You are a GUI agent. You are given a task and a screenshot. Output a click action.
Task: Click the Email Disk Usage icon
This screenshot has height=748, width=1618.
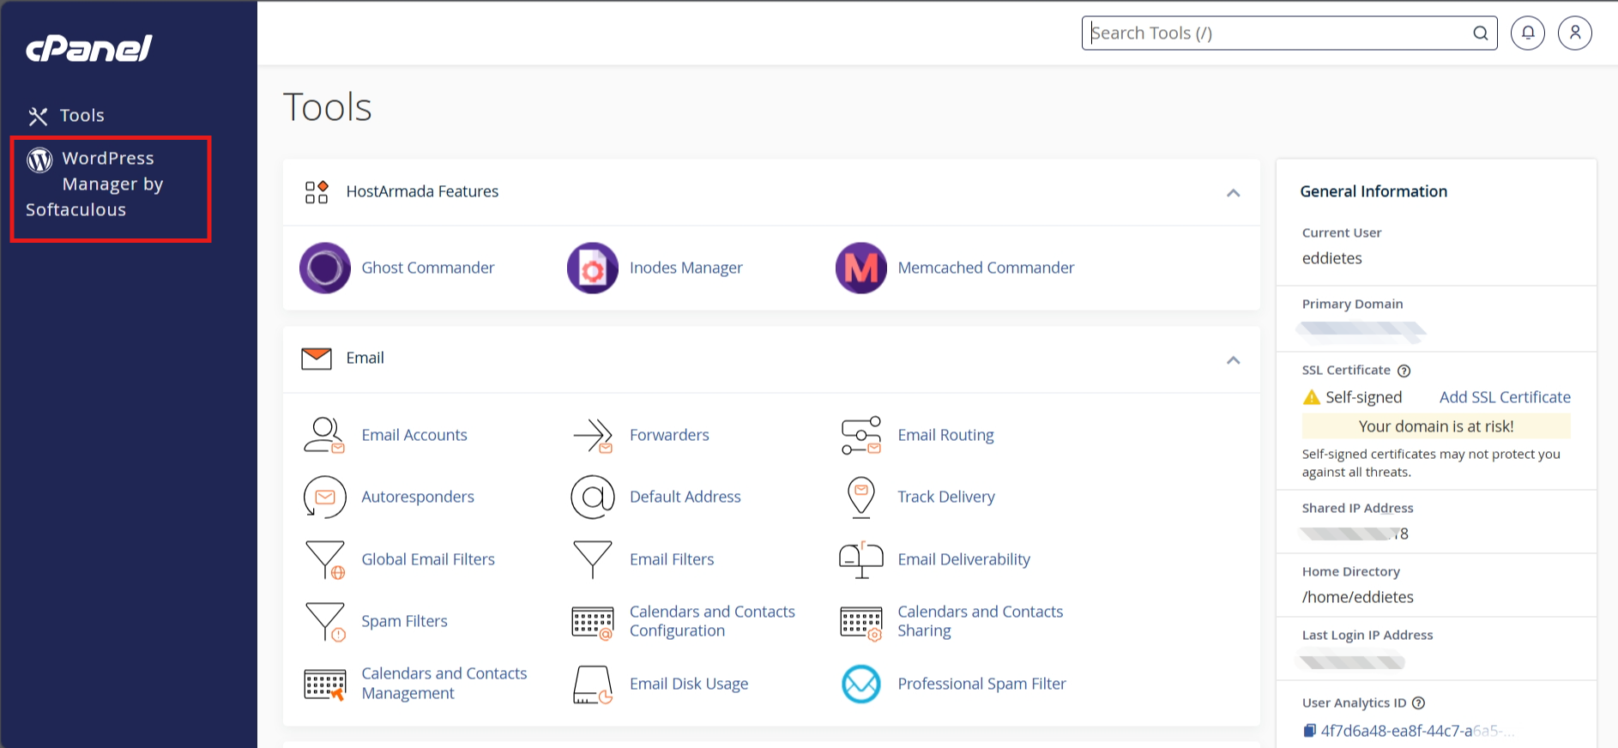593,685
